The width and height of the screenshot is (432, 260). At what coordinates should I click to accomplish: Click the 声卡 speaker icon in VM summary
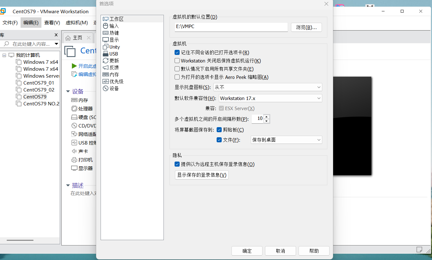[x=74, y=151]
